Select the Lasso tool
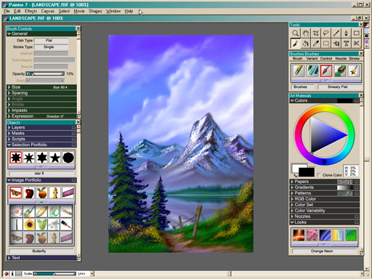Screen dimensions: 372x279 (x=325, y=33)
